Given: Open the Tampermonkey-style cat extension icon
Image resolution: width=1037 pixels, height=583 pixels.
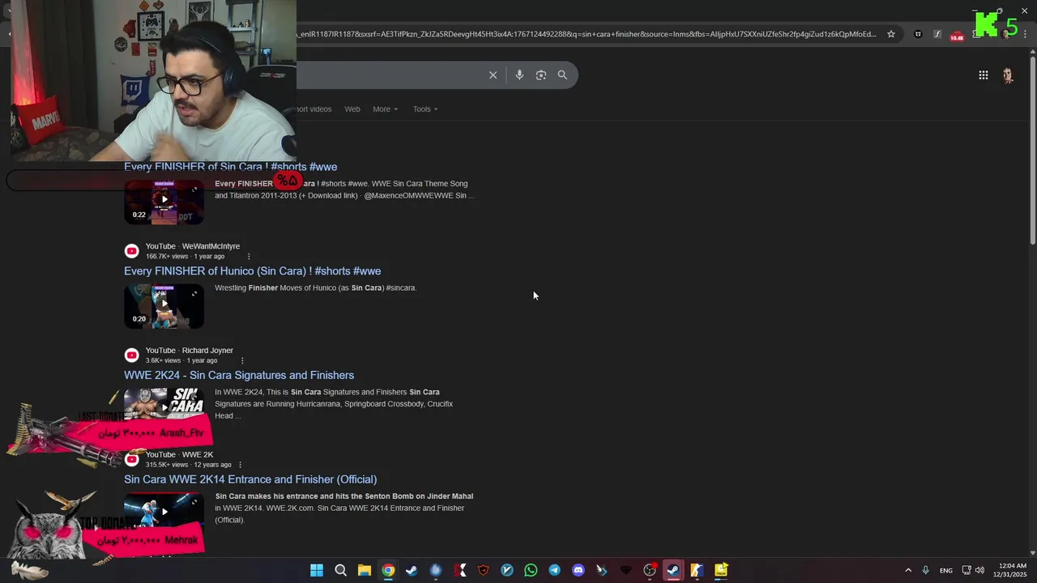Looking at the screenshot, I should coord(918,34).
